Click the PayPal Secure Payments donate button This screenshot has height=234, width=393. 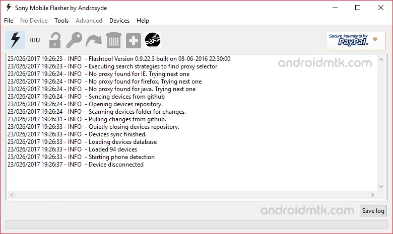pos(352,41)
